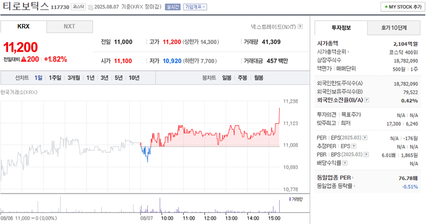
Task: Click the 시가 value 11,100
Action: [x=123, y=61]
